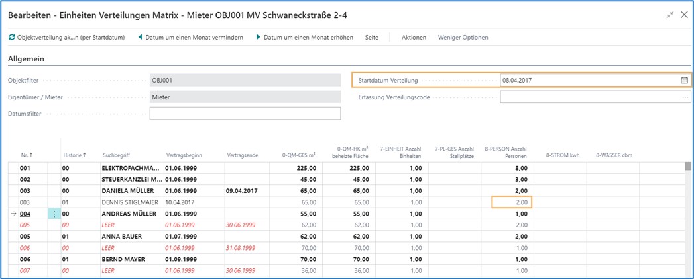This screenshot has height=279, width=694.
Task: Click the 8-WASSER cbm column header
Action: pos(613,155)
